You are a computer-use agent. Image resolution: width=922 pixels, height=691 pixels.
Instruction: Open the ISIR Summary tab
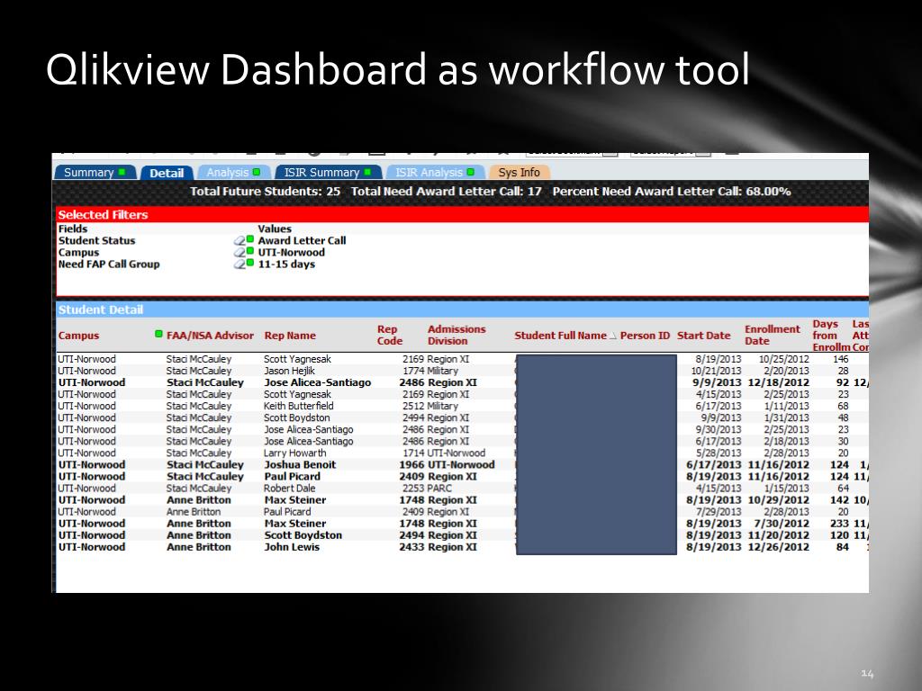[328, 172]
